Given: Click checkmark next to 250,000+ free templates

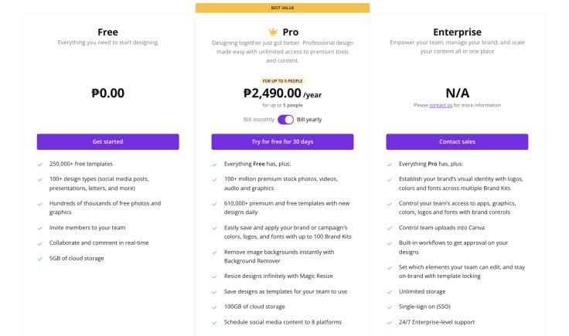Looking at the screenshot, I should click(x=40, y=165).
